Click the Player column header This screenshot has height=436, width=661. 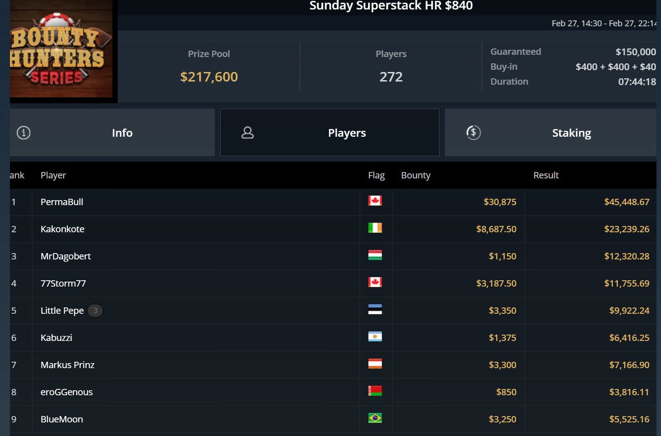[x=53, y=175]
